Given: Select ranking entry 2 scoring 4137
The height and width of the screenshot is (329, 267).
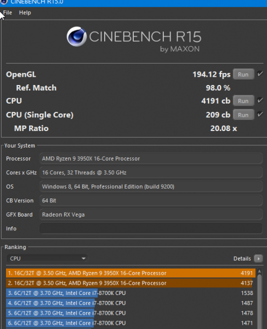Looking at the screenshot, I should tap(130, 283).
